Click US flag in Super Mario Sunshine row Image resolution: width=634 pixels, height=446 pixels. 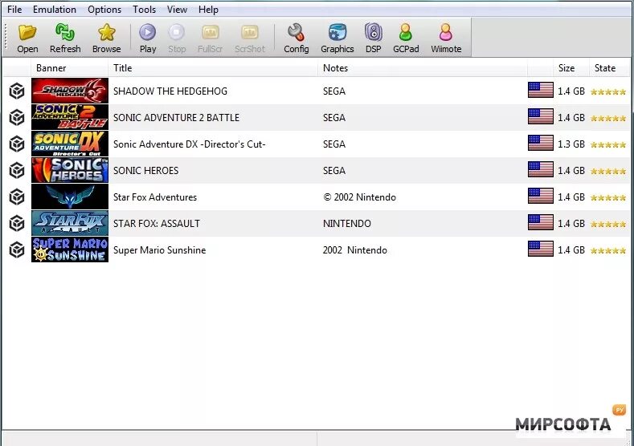tap(541, 249)
